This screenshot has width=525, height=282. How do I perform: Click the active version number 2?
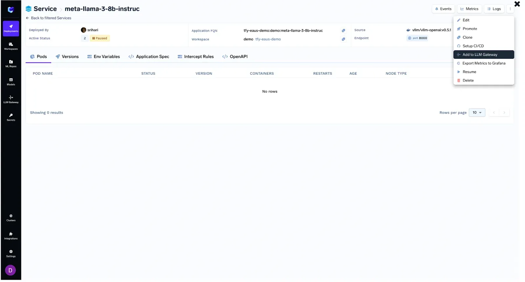coord(85,38)
